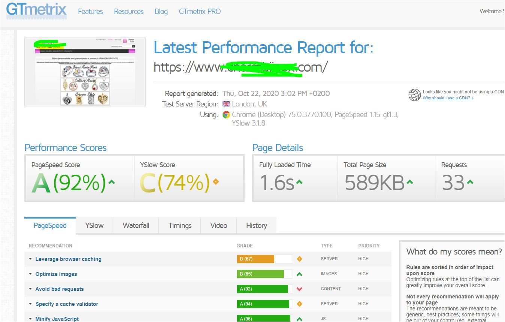This screenshot has width=505, height=322.
Task: Click the CONTENT type cell
Action: 331,289
